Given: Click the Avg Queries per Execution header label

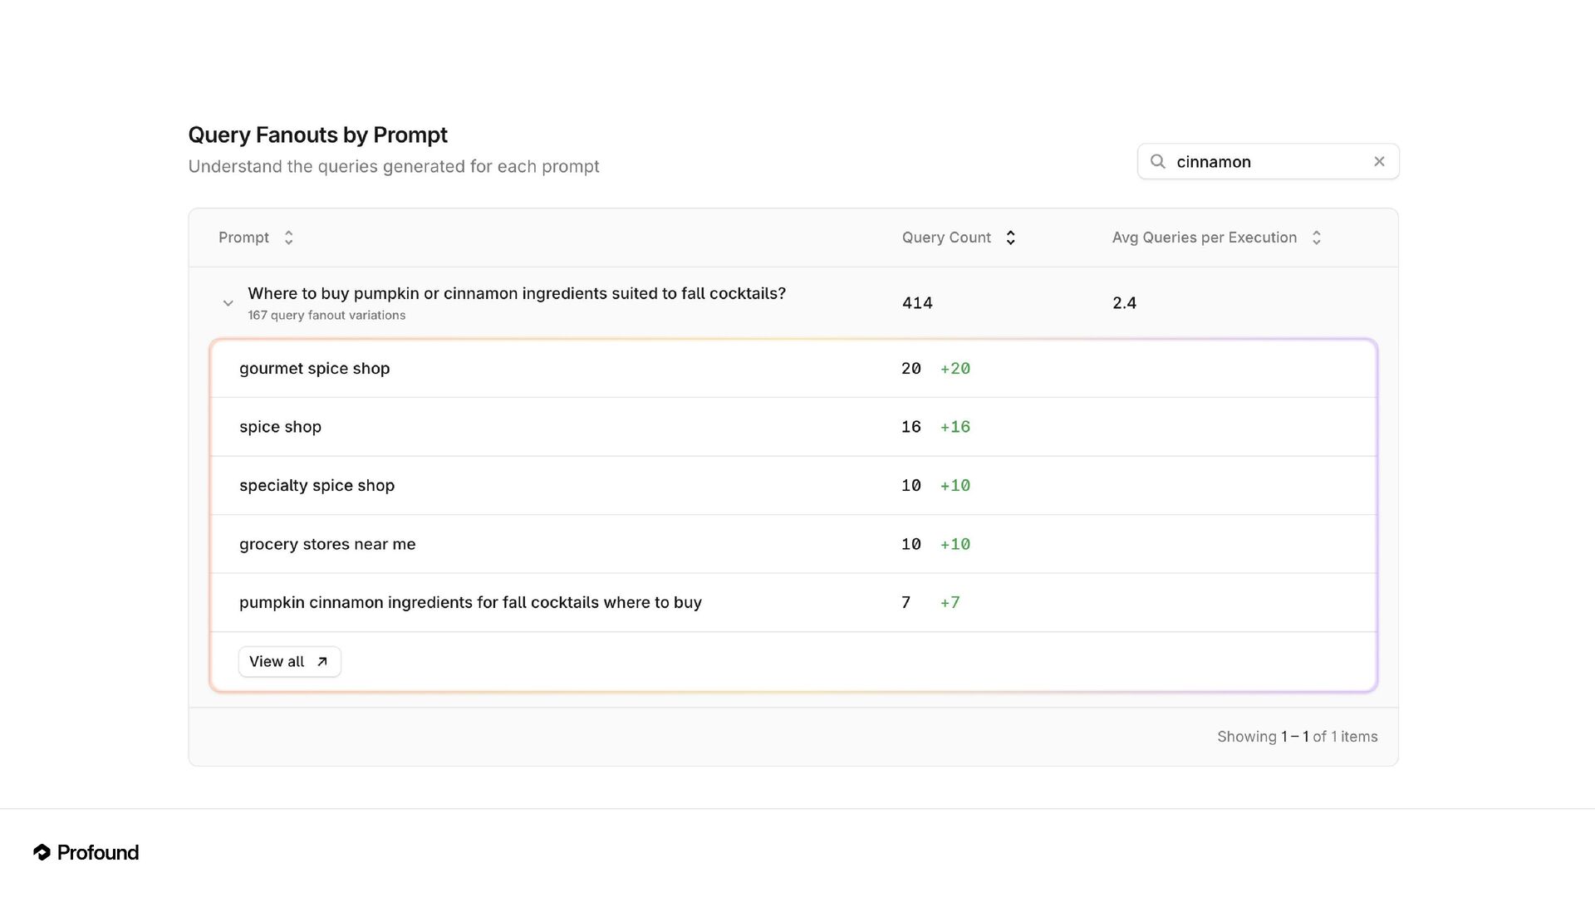Looking at the screenshot, I should pos(1204,238).
